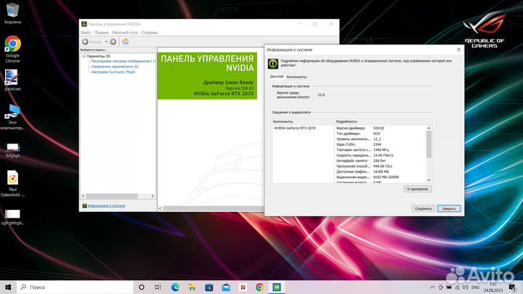Select Регулировка настроек изображения tree item
Image resolution: width=523 pixels, height=294 pixels.
(123, 61)
